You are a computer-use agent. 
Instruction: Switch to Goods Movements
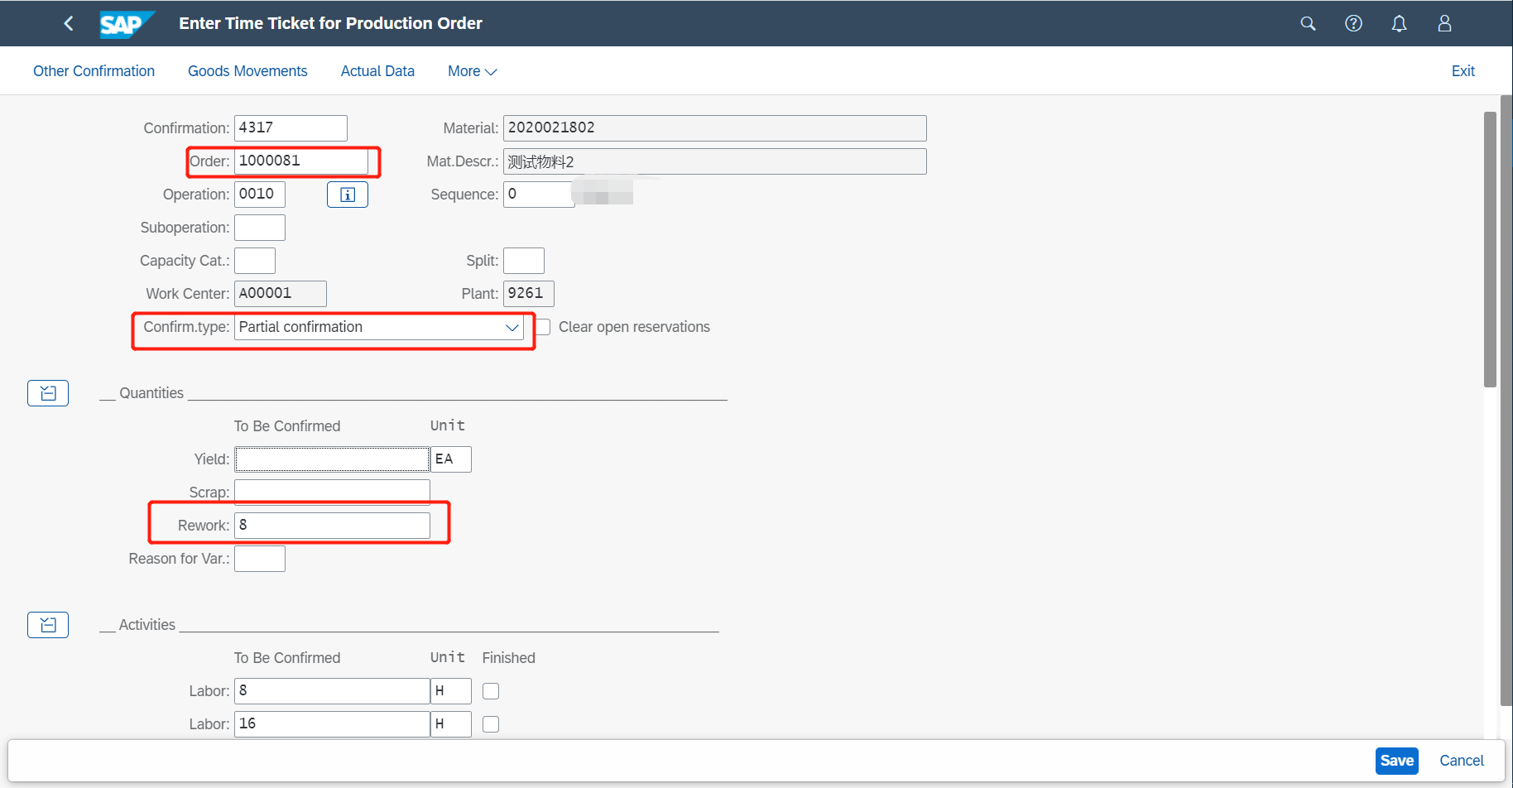click(x=247, y=70)
